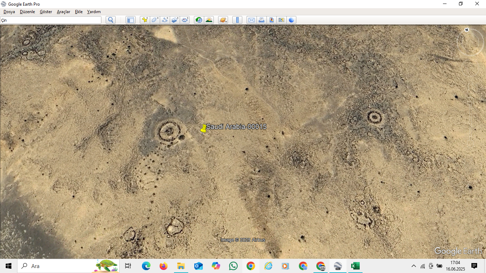
Task: Open the ruler measurement tool
Action: [237, 20]
